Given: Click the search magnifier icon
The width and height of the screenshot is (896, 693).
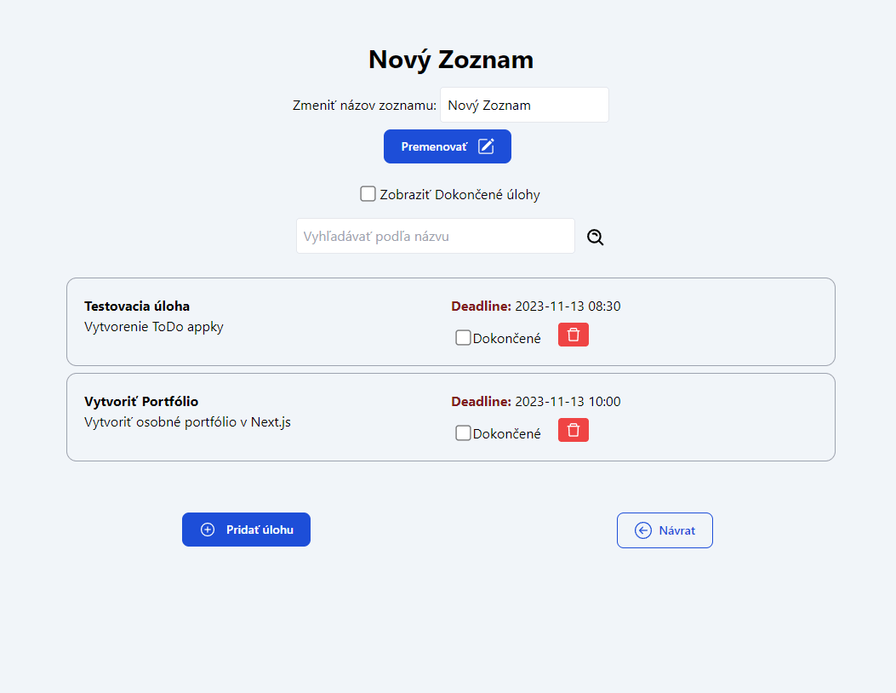Looking at the screenshot, I should pos(596,238).
